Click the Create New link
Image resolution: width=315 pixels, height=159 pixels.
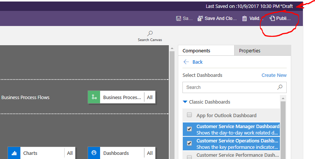coord(274,75)
